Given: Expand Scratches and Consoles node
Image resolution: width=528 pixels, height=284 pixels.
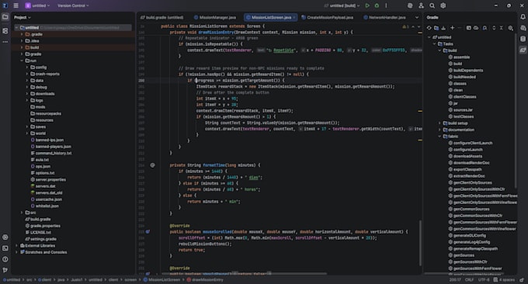Looking at the screenshot, I should (16, 252).
